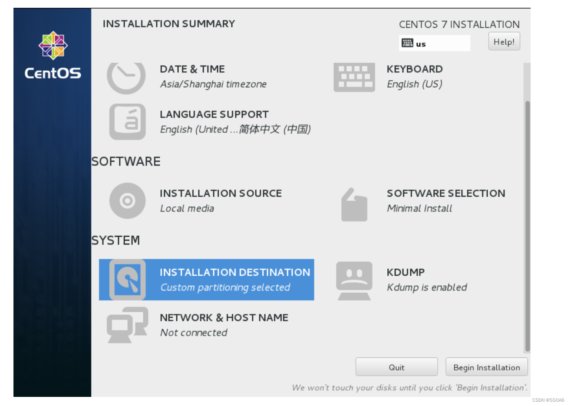Click 'Kdump is enabled' status text
This screenshot has height=406, width=571.
pyautogui.click(x=427, y=287)
